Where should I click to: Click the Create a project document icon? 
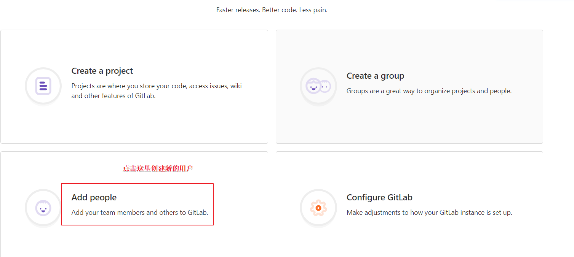click(43, 86)
